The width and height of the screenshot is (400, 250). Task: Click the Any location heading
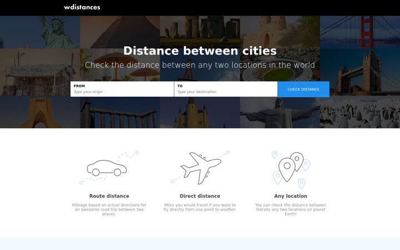click(291, 196)
